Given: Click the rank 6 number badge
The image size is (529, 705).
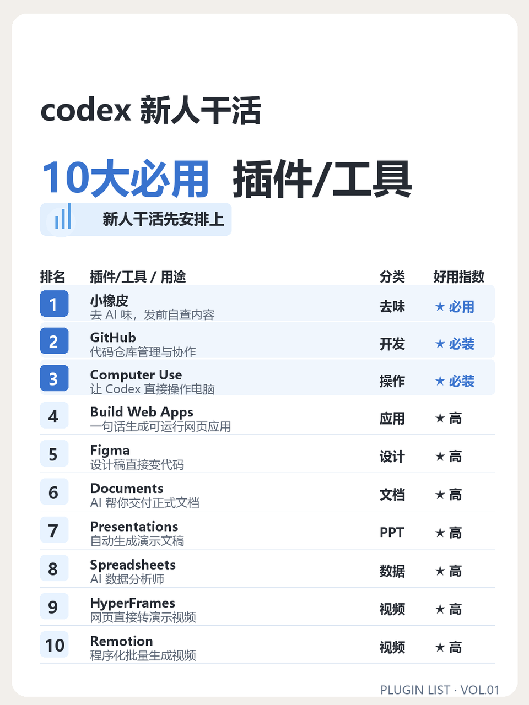Looking at the screenshot, I should click(x=54, y=492).
